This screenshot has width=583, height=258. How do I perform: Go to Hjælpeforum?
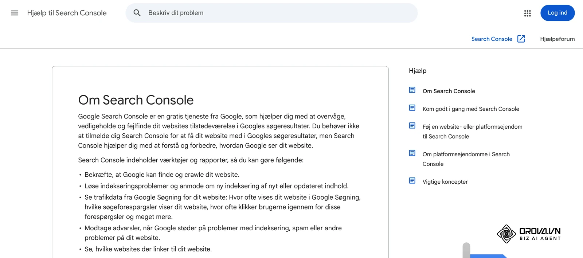(x=557, y=39)
